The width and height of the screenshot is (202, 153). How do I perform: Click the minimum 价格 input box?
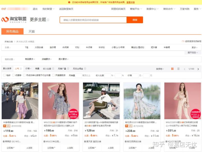coord(136,76)
